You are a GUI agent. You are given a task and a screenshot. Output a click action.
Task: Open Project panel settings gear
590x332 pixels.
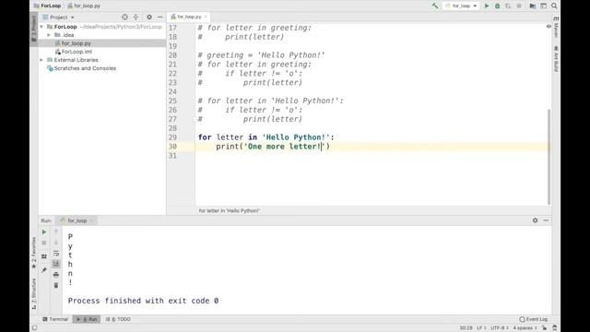pos(149,17)
